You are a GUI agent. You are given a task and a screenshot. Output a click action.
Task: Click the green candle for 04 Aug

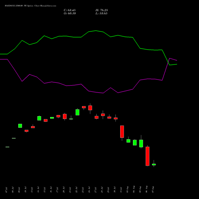pos(135,142)
